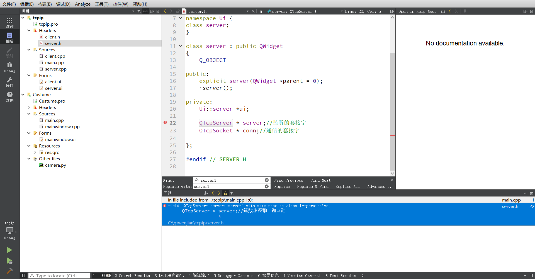Toggle the show warnings button in issues pane

tap(225, 193)
